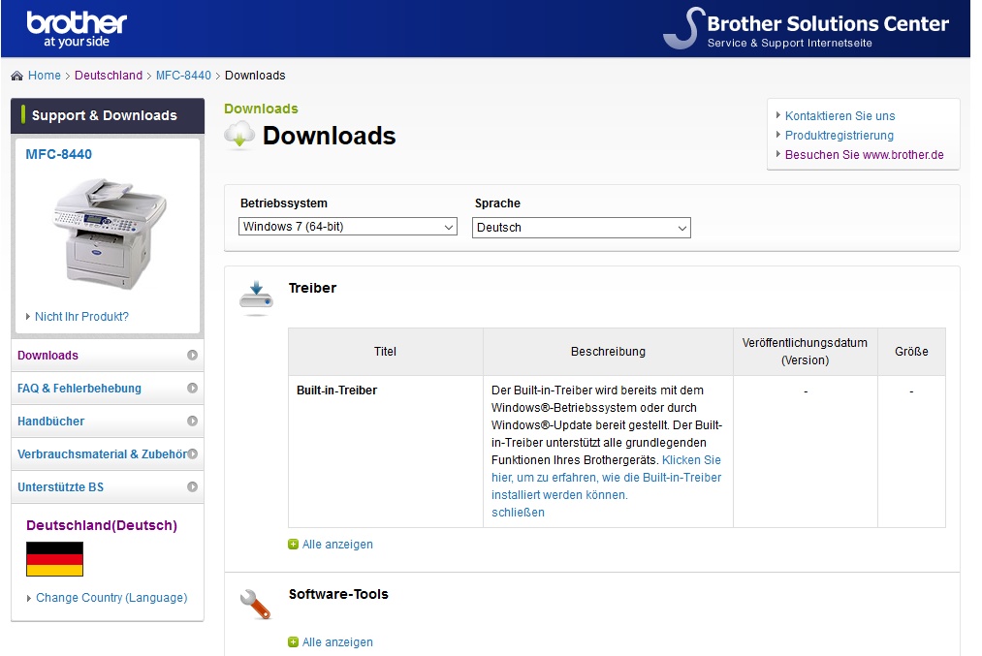
Task: Click arrow icon beside Downloads sidebar item
Action: pos(192,355)
